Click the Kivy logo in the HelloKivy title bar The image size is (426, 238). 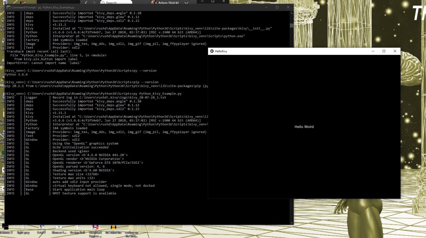pyautogui.click(x=212, y=51)
